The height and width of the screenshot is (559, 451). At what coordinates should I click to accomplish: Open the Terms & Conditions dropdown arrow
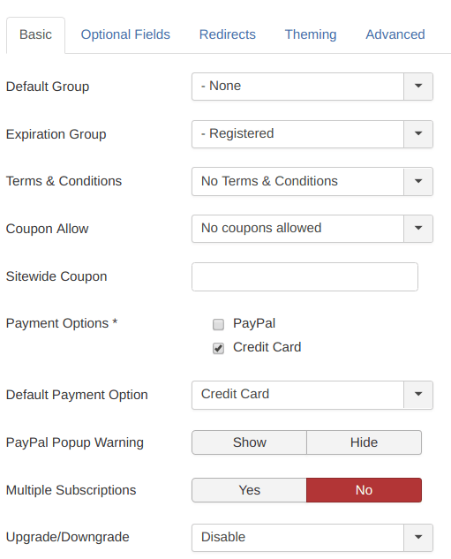tap(418, 181)
